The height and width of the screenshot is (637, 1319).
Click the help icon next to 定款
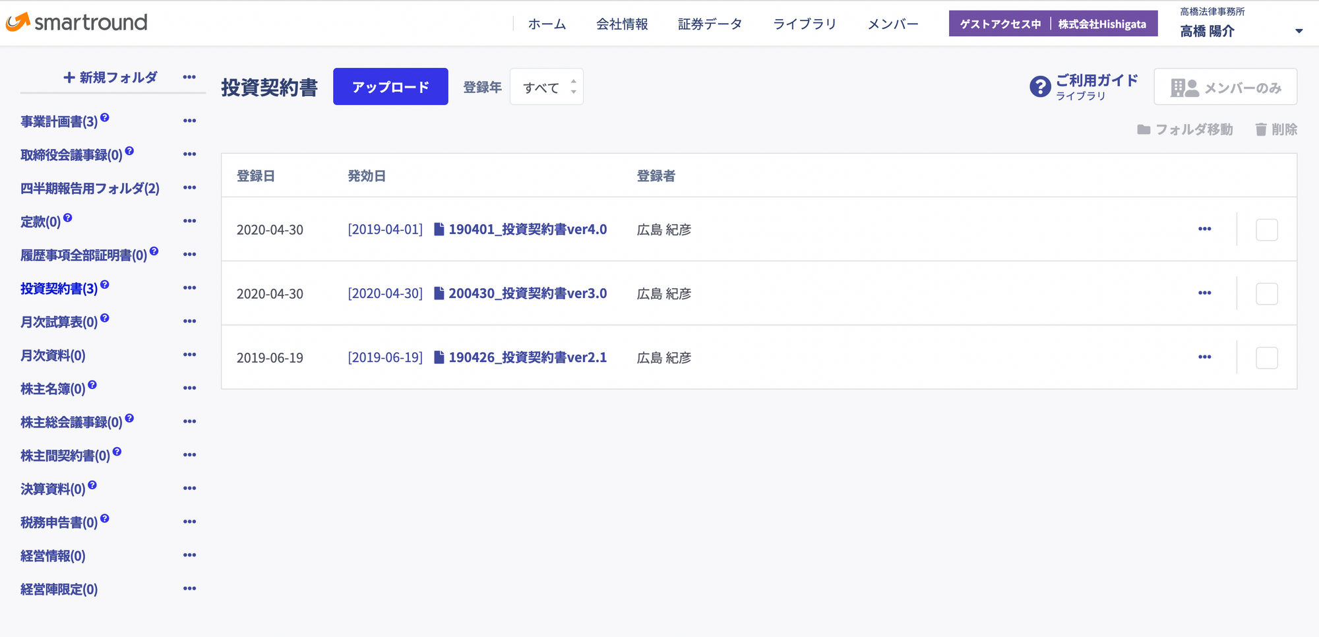(x=68, y=218)
